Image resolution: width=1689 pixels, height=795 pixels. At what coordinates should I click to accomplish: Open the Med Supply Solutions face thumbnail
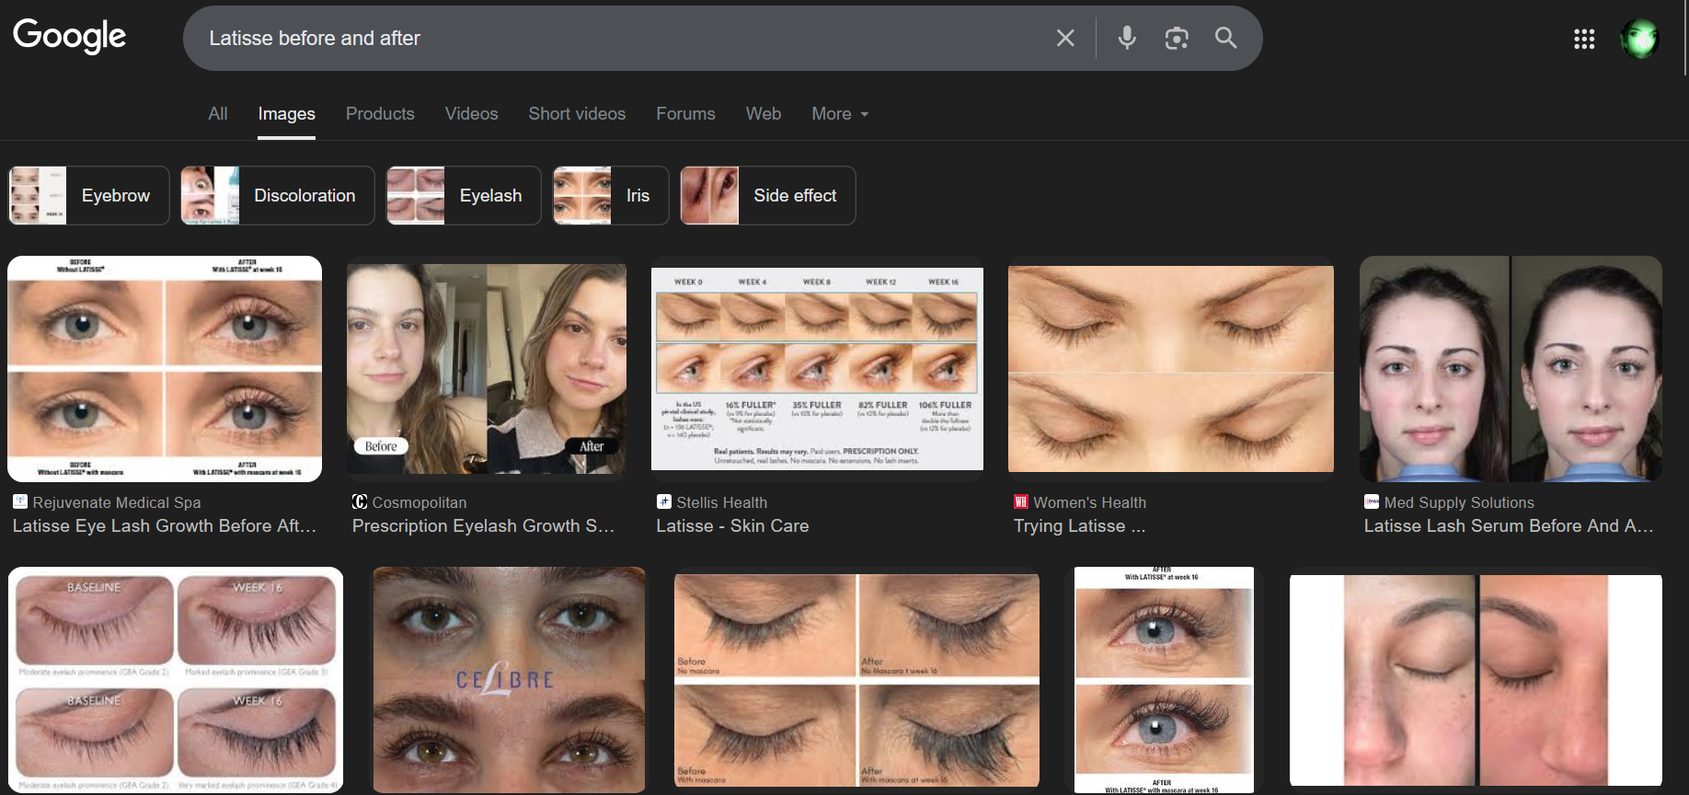[1511, 369]
